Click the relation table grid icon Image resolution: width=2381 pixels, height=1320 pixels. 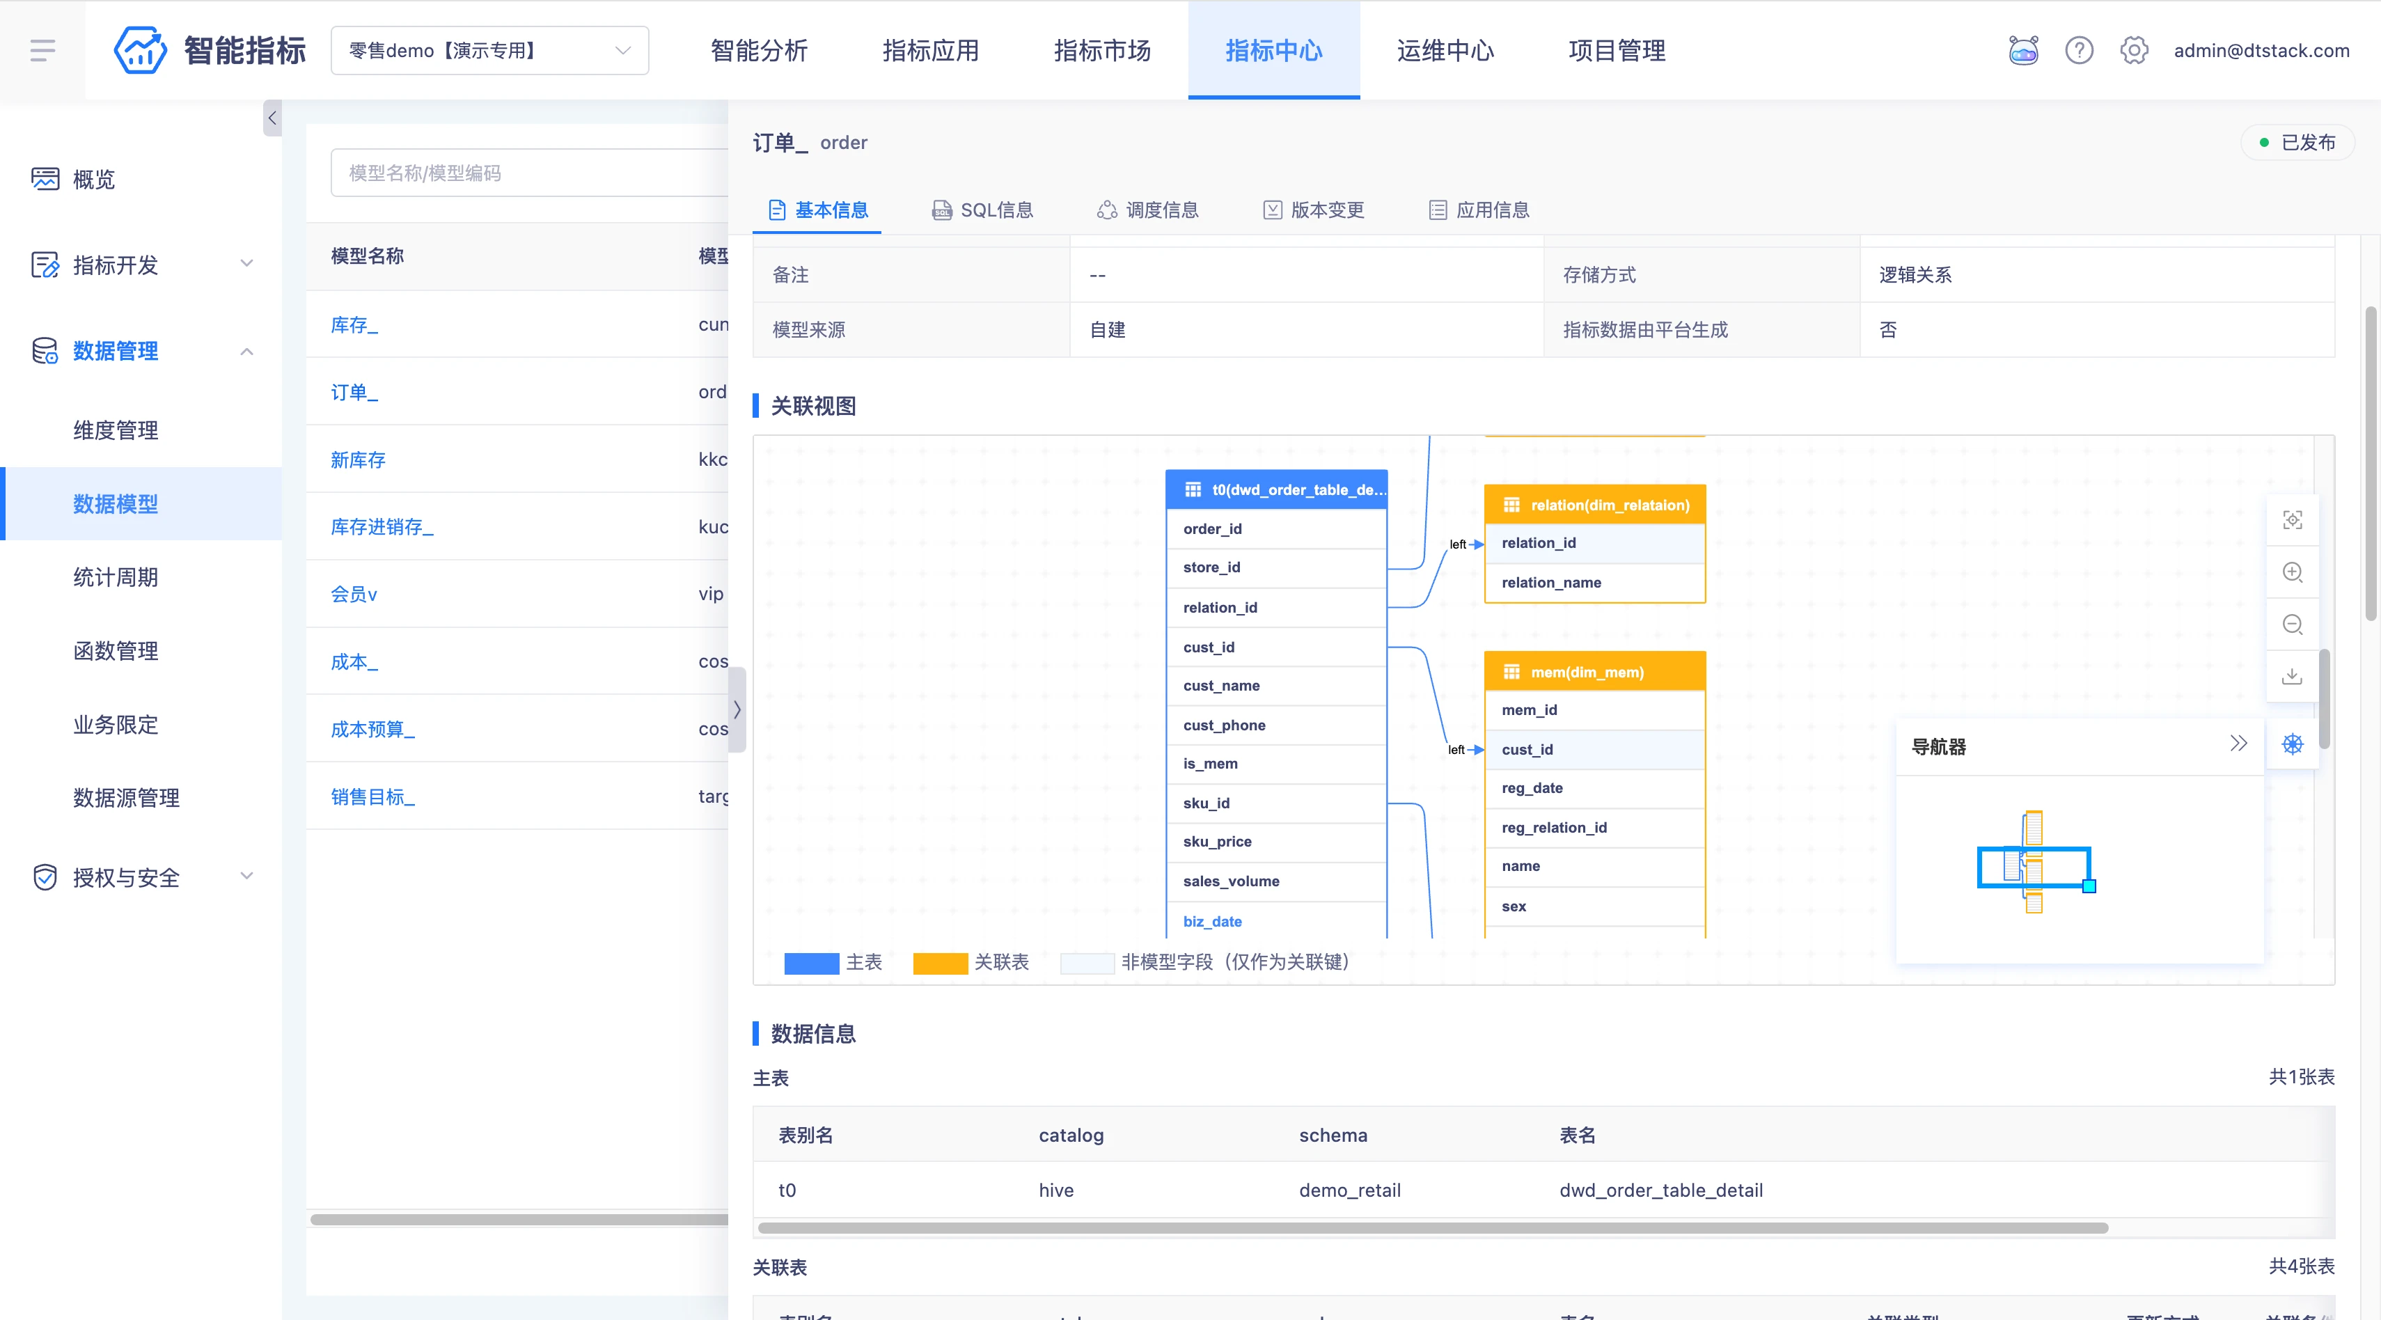(1511, 505)
